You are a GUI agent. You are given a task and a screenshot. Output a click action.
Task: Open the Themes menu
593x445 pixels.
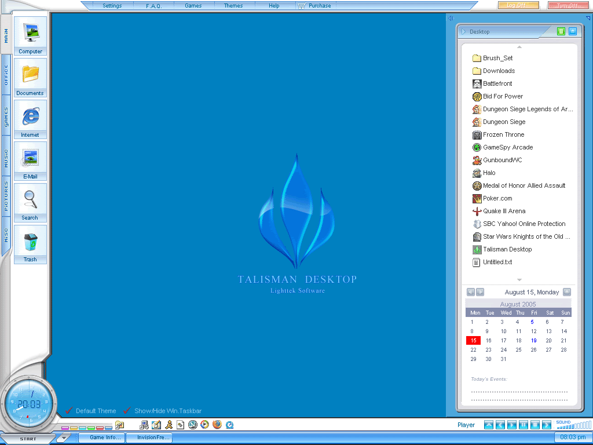tap(233, 6)
